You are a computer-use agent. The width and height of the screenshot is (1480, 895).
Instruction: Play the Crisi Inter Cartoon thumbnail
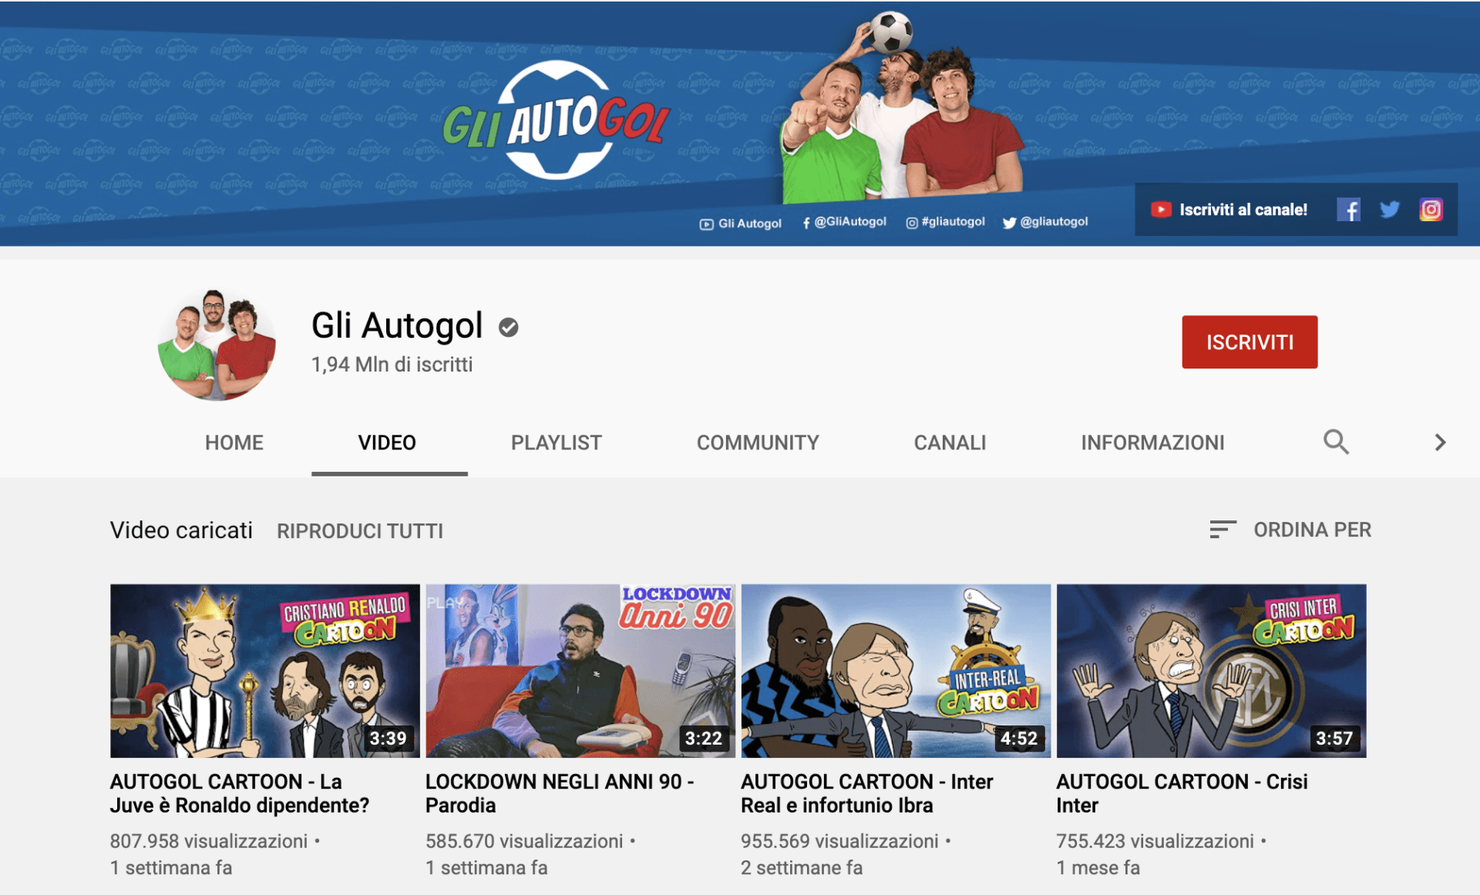pyautogui.click(x=1211, y=671)
